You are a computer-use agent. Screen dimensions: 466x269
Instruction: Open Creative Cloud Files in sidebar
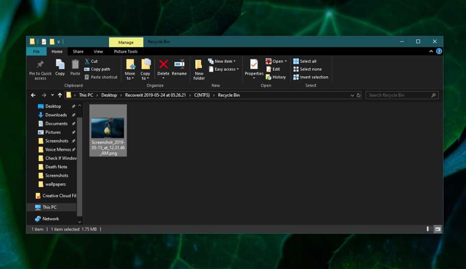point(55,196)
